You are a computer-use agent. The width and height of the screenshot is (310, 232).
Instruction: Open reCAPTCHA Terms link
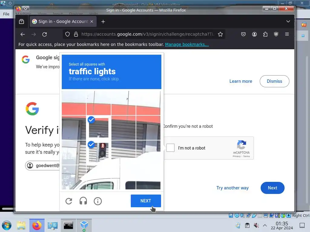[x=246, y=156]
